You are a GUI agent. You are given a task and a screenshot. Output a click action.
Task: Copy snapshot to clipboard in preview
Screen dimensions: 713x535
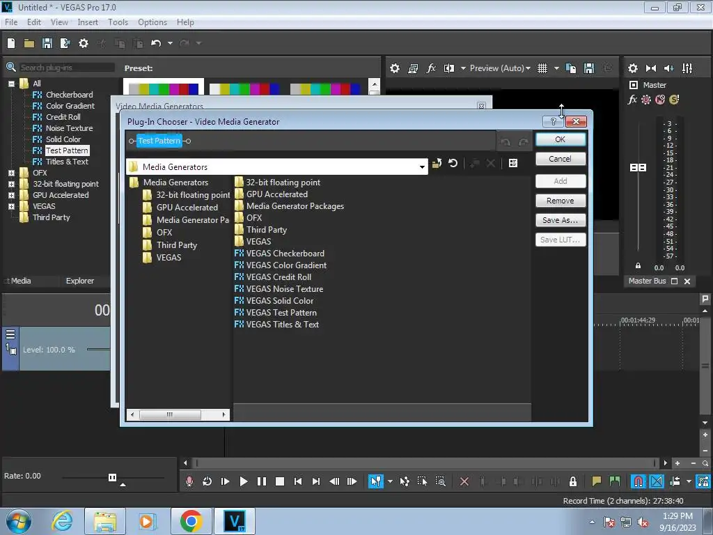571,68
